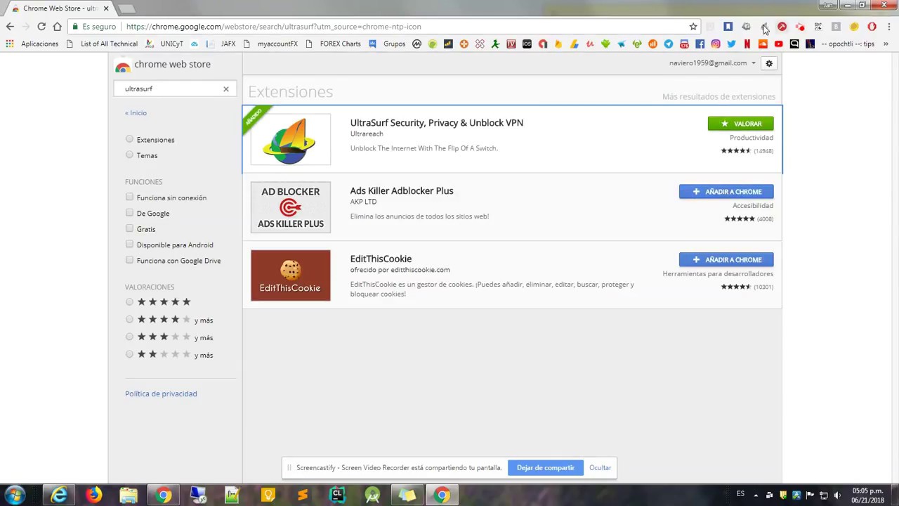899x506 pixels.
Task: Go back via the « Inicio link
Action: point(136,112)
